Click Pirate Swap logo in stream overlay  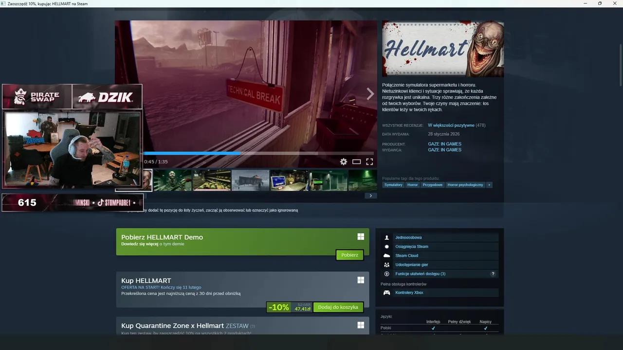point(37,97)
